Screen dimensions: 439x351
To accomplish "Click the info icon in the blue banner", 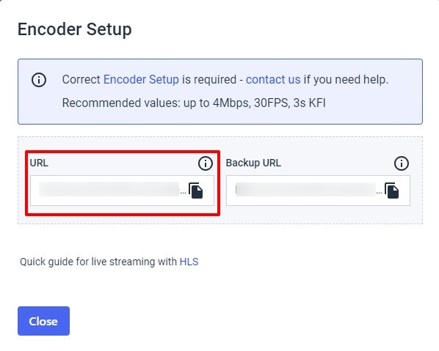I will (39, 80).
